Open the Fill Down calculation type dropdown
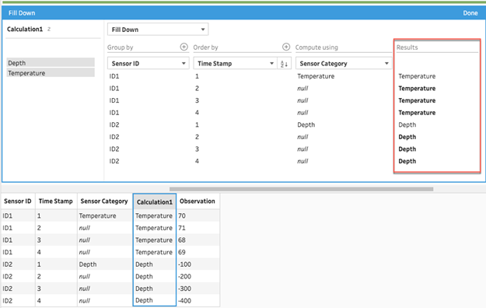 pos(158,30)
